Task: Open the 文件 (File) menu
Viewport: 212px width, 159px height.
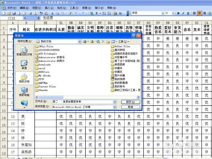Action: (12, 8)
